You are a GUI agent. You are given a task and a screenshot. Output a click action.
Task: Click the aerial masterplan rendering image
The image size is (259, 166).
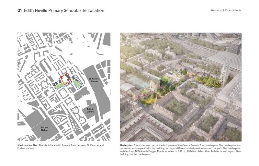(x=181, y=87)
